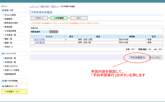Select the マイライブラリ menu header
Image resolution: width=165 pixels, height=102 pixels.
14,54
